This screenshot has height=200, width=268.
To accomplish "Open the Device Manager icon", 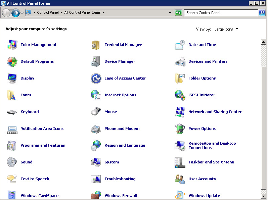I will click(x=96, y=61).
